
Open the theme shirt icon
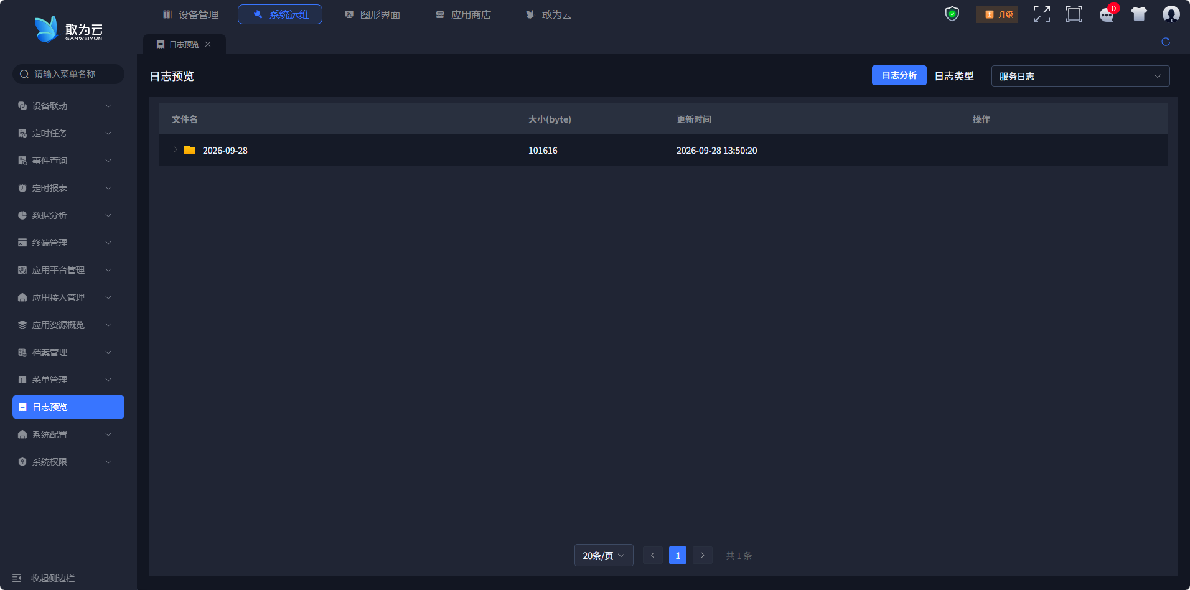tap(1139, 14)
